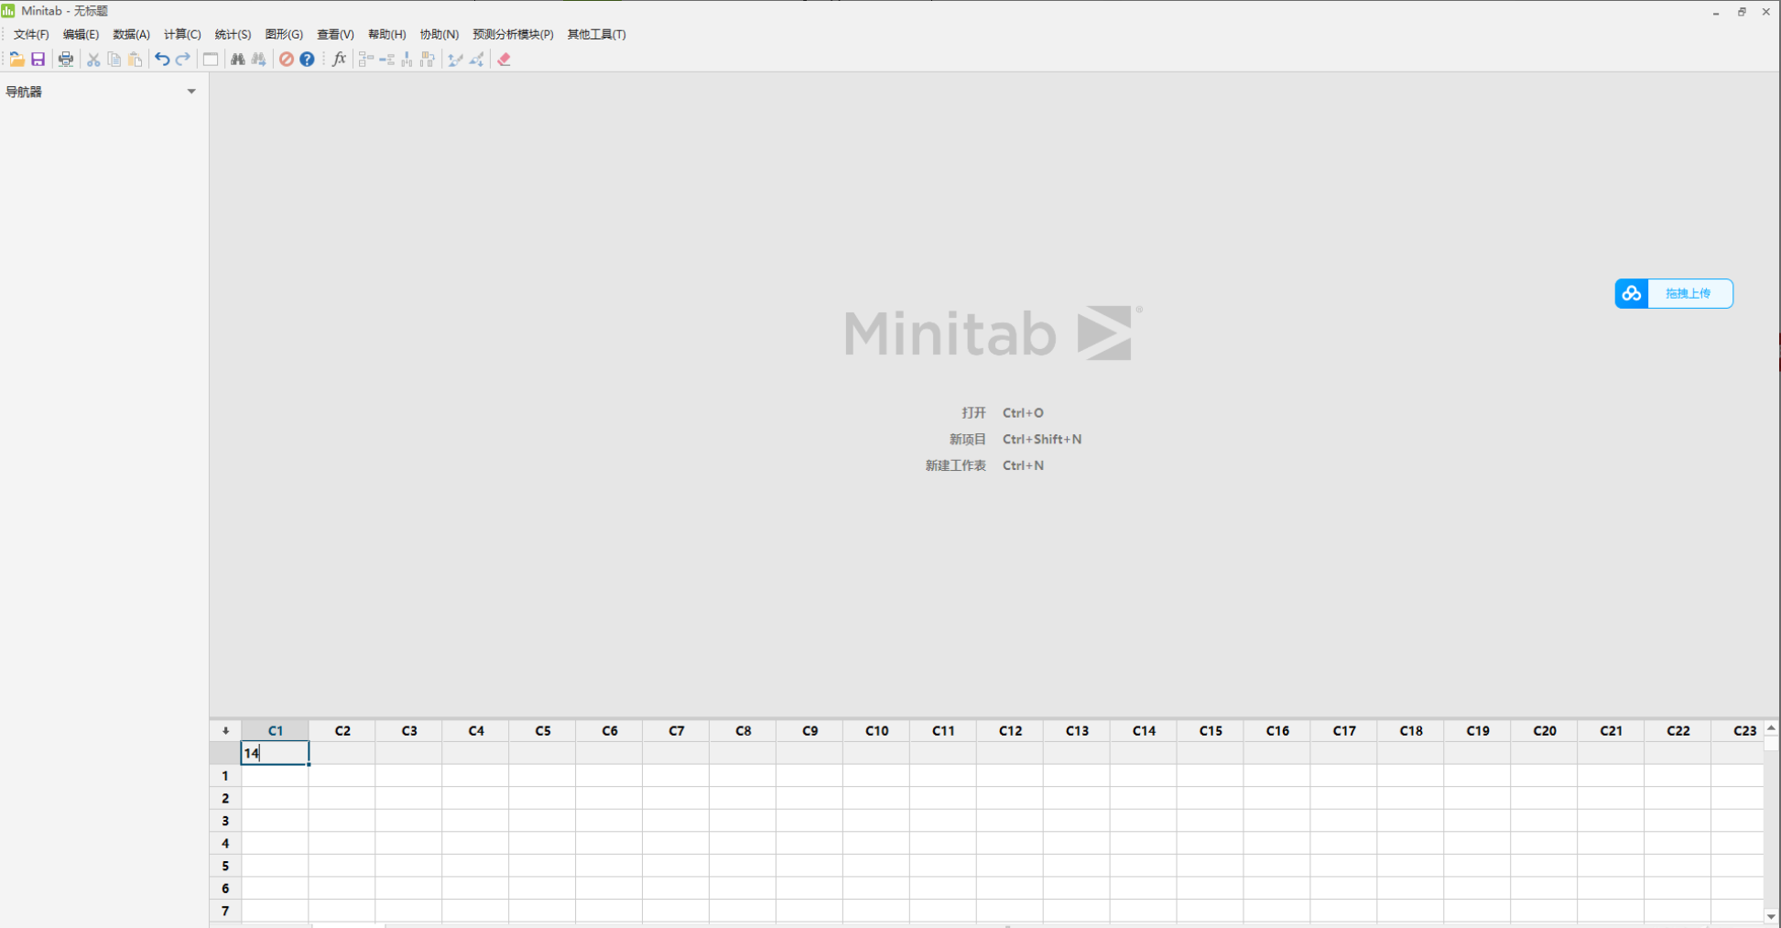Minimize the Minitab window
Image resolution: width=1781 pixels, height=928 pixels.
[1716, 12]
